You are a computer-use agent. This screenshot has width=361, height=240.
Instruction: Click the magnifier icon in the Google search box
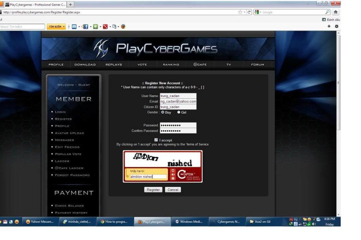(327, 12)
